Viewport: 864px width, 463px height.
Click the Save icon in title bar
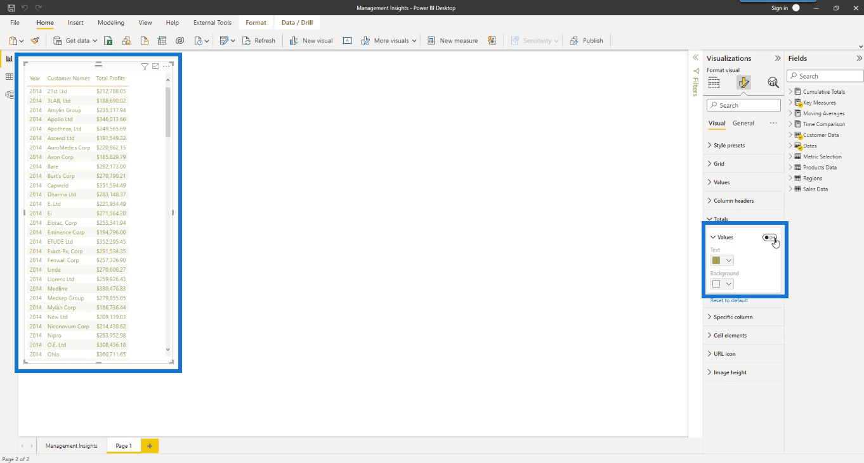tap(11, 8)
